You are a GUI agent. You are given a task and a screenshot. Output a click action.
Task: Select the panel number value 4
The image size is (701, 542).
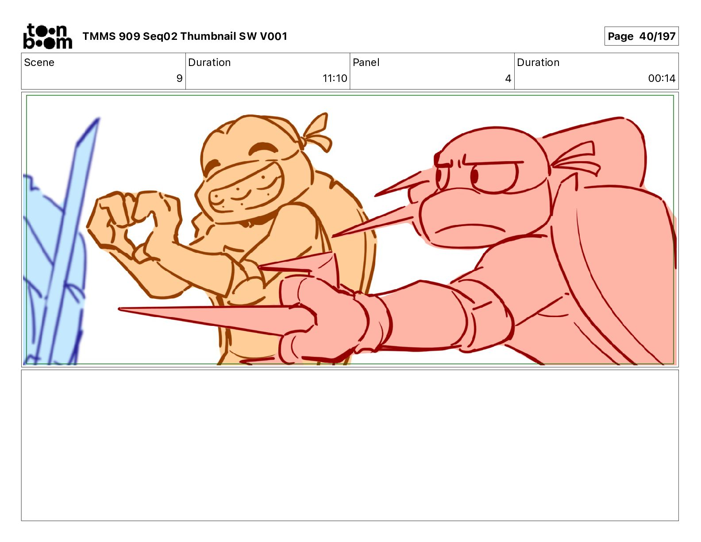508,78
